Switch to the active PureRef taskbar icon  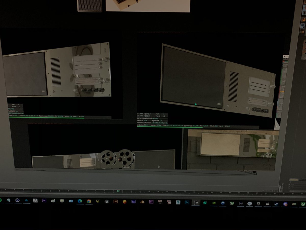pyautogui.click(x=196, y=203)
